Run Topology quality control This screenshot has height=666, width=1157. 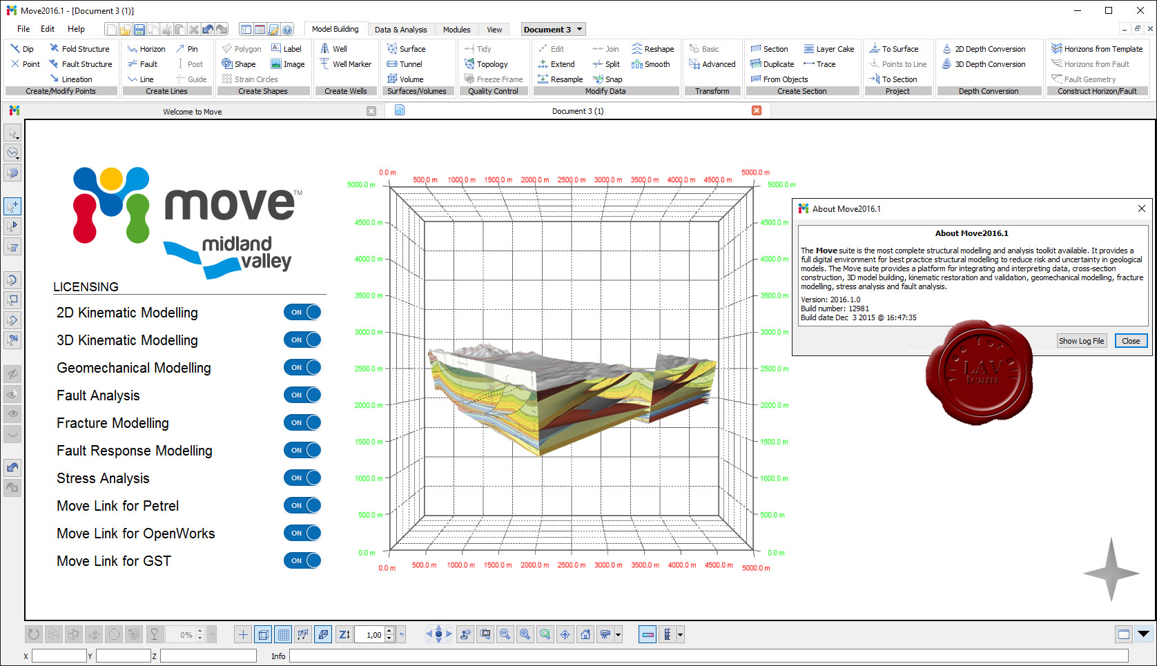point(487,64)
